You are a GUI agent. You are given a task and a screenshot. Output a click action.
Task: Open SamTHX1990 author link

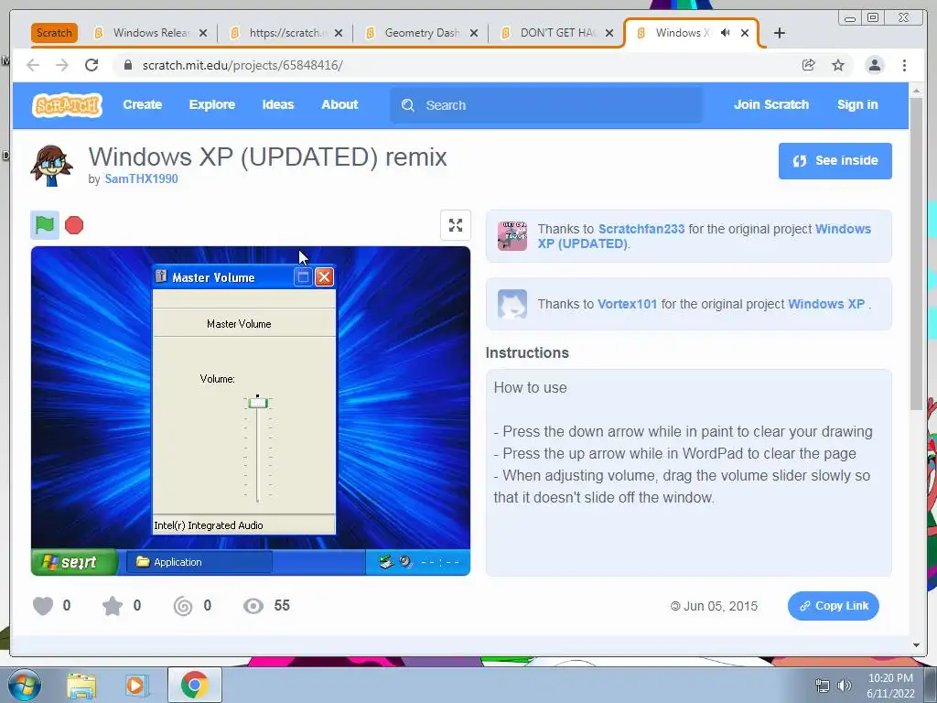141,178
